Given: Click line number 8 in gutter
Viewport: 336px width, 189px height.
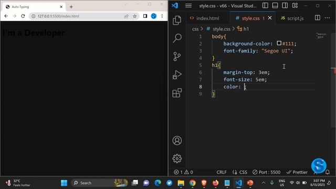Looking at the screenshot, I should [201, 87].
